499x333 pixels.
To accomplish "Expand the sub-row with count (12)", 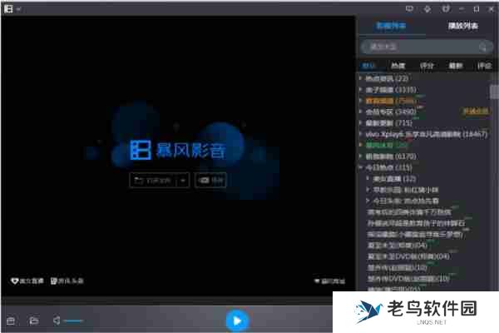I will (x=368, y=178).
